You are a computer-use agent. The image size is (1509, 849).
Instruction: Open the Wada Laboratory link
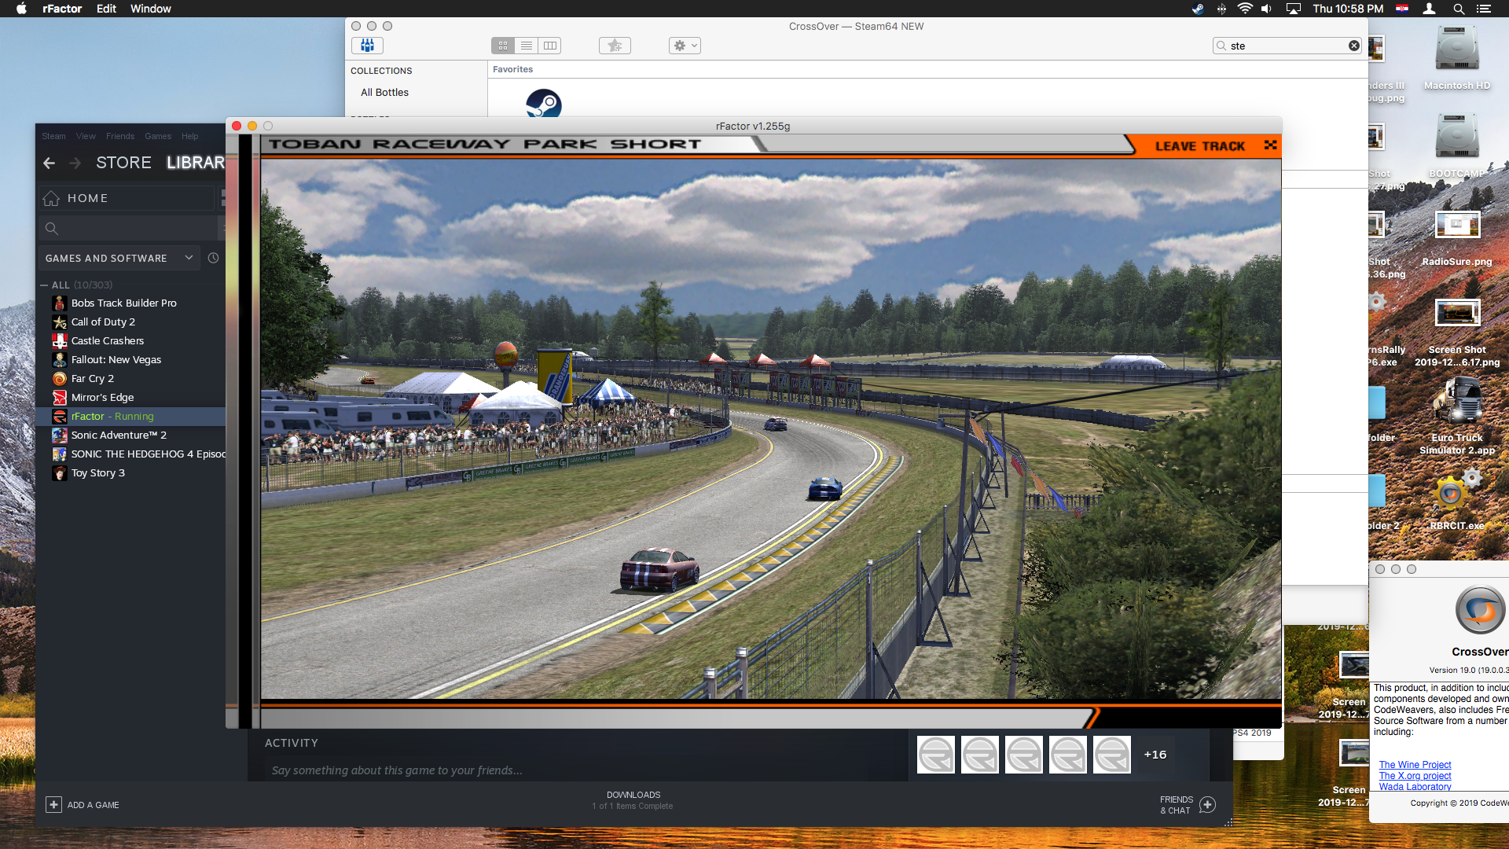pyautogui.click(x=1415, y=787)
